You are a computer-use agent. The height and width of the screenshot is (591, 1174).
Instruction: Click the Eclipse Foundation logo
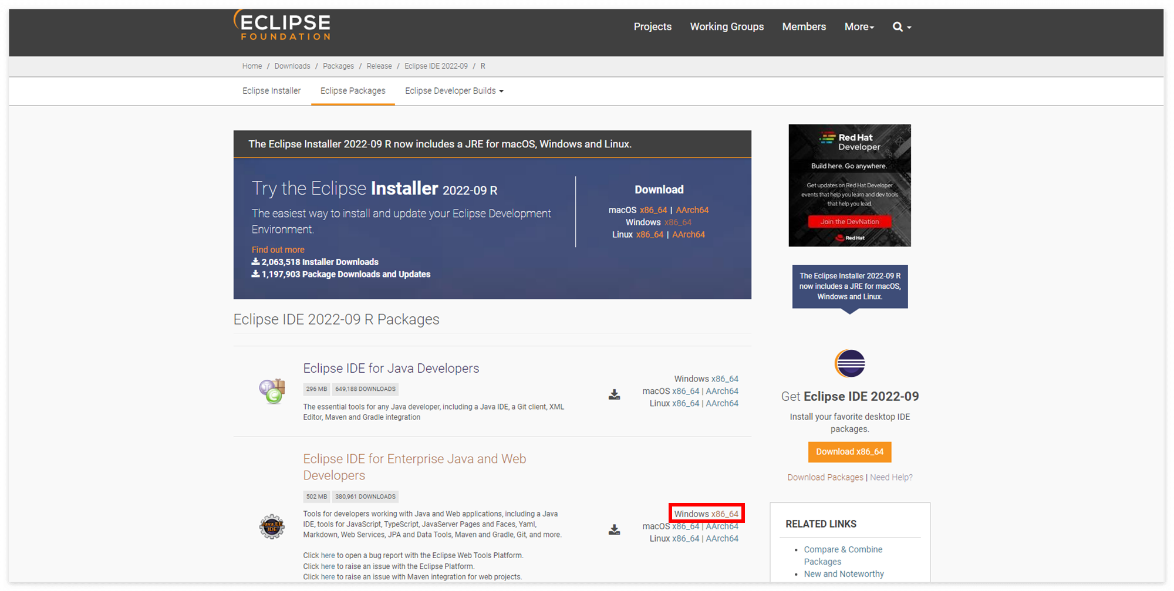(x=282, y=25)
